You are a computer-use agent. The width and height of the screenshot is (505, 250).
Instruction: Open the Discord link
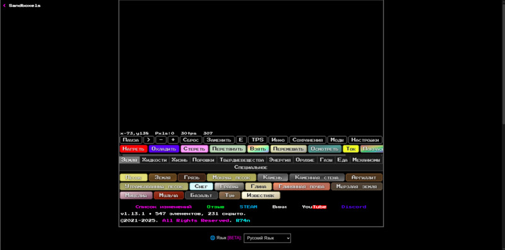click(353, 207)
